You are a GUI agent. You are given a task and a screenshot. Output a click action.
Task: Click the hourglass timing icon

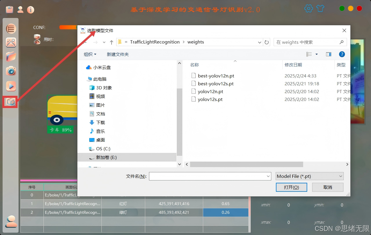37,39
